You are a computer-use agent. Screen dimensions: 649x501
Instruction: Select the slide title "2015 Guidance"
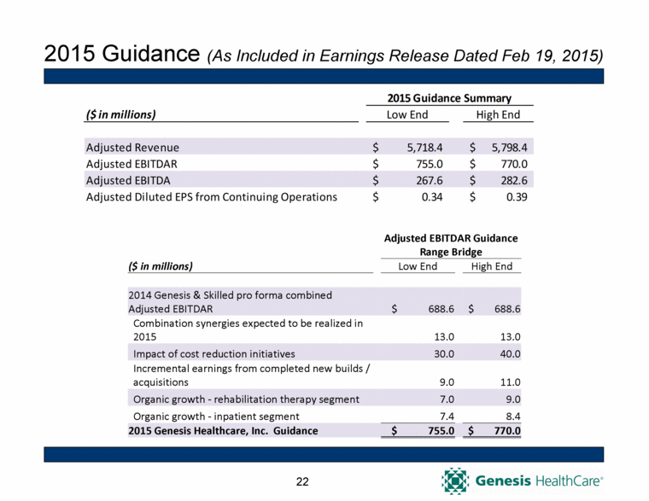click(x=119, y=52)
